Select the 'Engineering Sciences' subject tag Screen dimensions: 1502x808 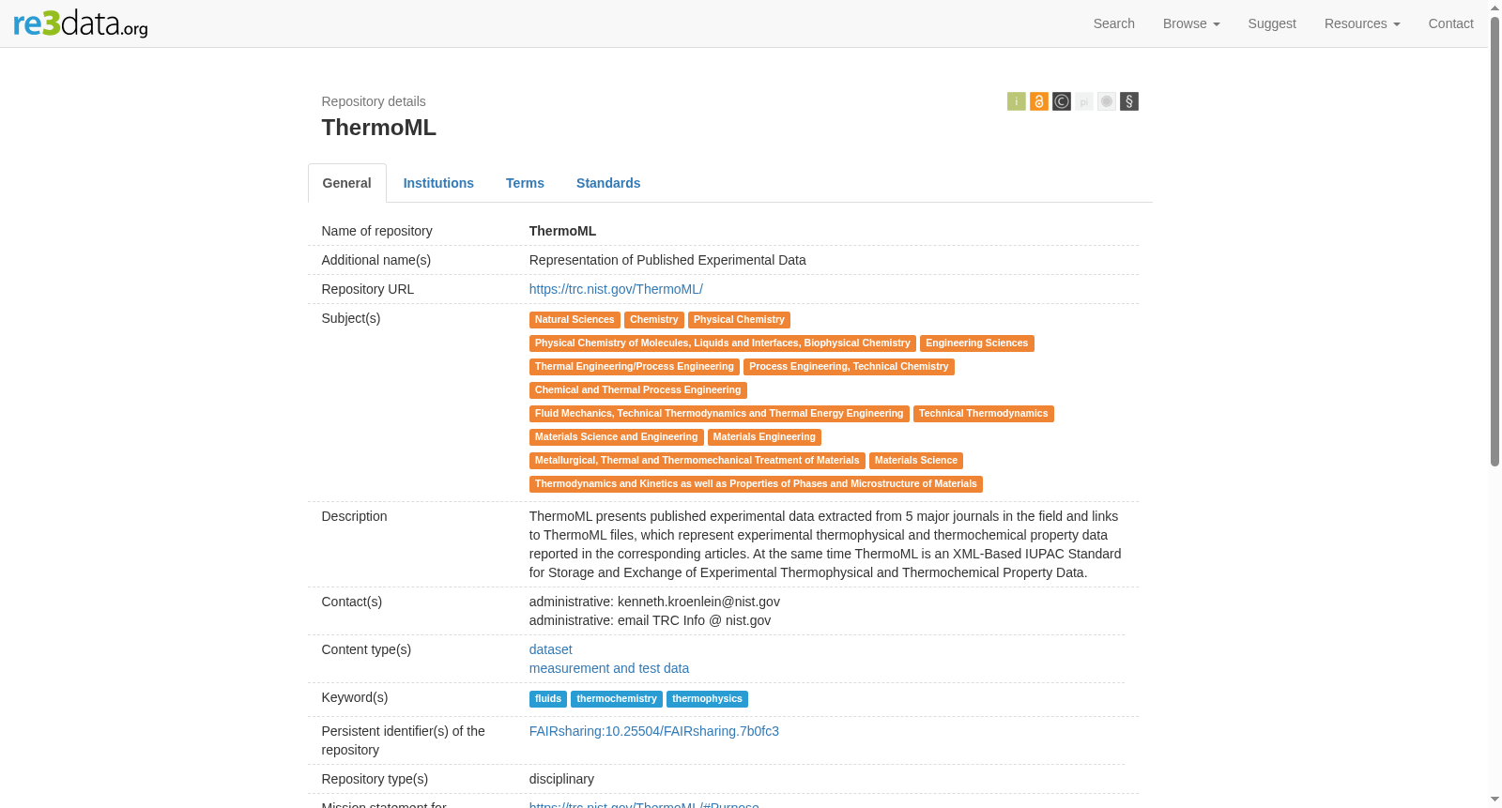click(x=977, y=343)
